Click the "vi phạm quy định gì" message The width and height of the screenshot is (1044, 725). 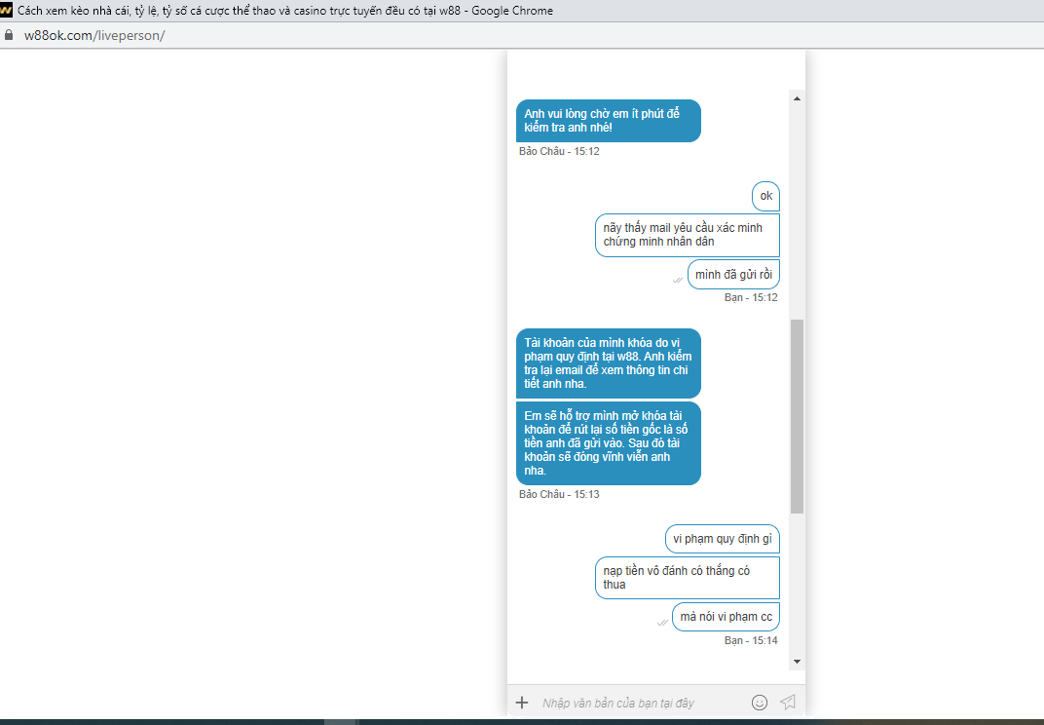(x=722, y=539)
